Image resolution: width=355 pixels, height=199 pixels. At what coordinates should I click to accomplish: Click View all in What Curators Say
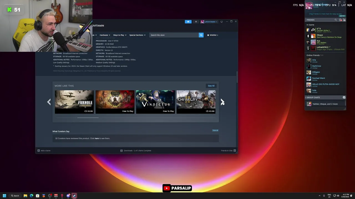215,130
